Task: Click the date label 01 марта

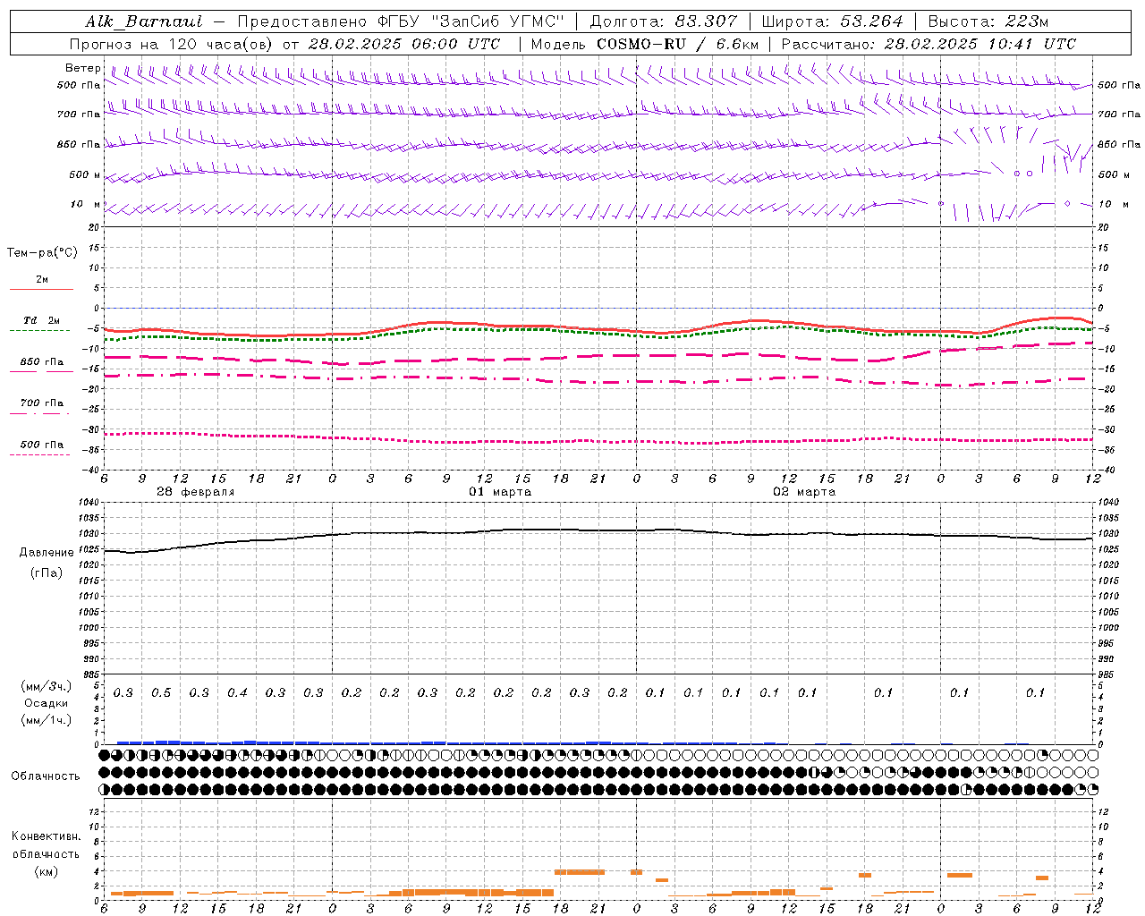Action: click(x=500, y=492)
